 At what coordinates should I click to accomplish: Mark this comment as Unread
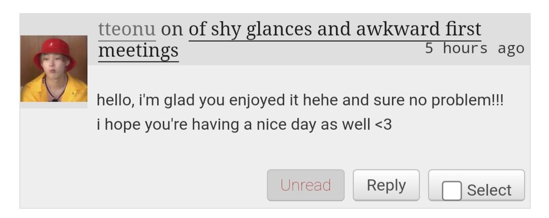click(x=306, y=185)
